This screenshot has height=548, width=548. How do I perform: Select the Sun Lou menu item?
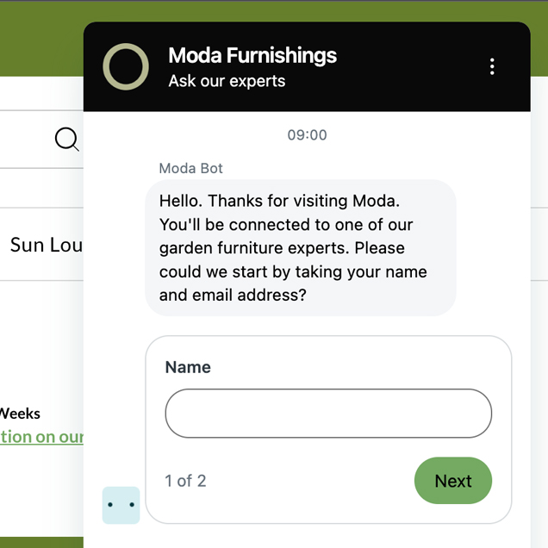click(x=46, y=245)
